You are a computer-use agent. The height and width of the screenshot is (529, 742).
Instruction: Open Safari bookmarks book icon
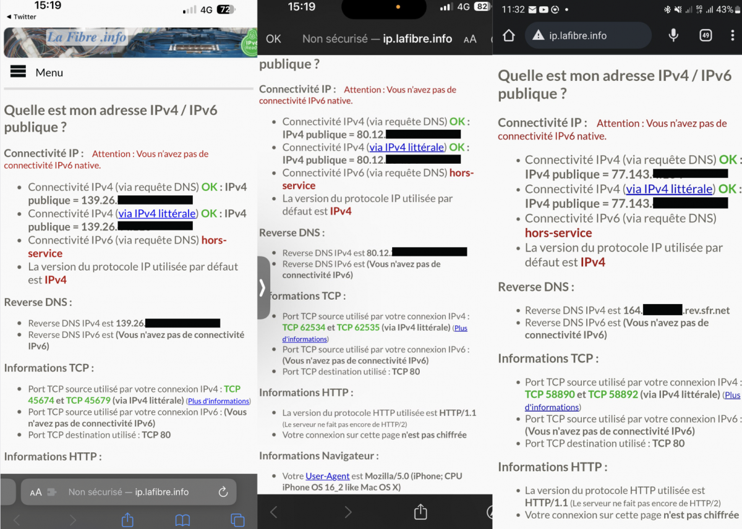pos(182,520)
